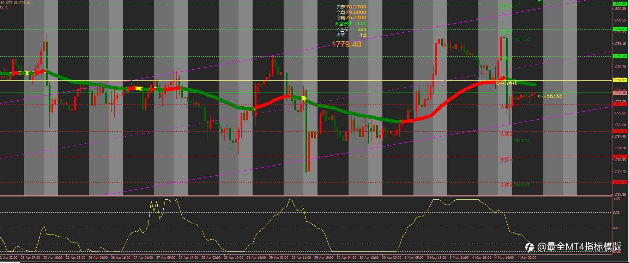Click the 压力 2 resistance label
Screen dimensions: 629x263
[x=506, y=32]
